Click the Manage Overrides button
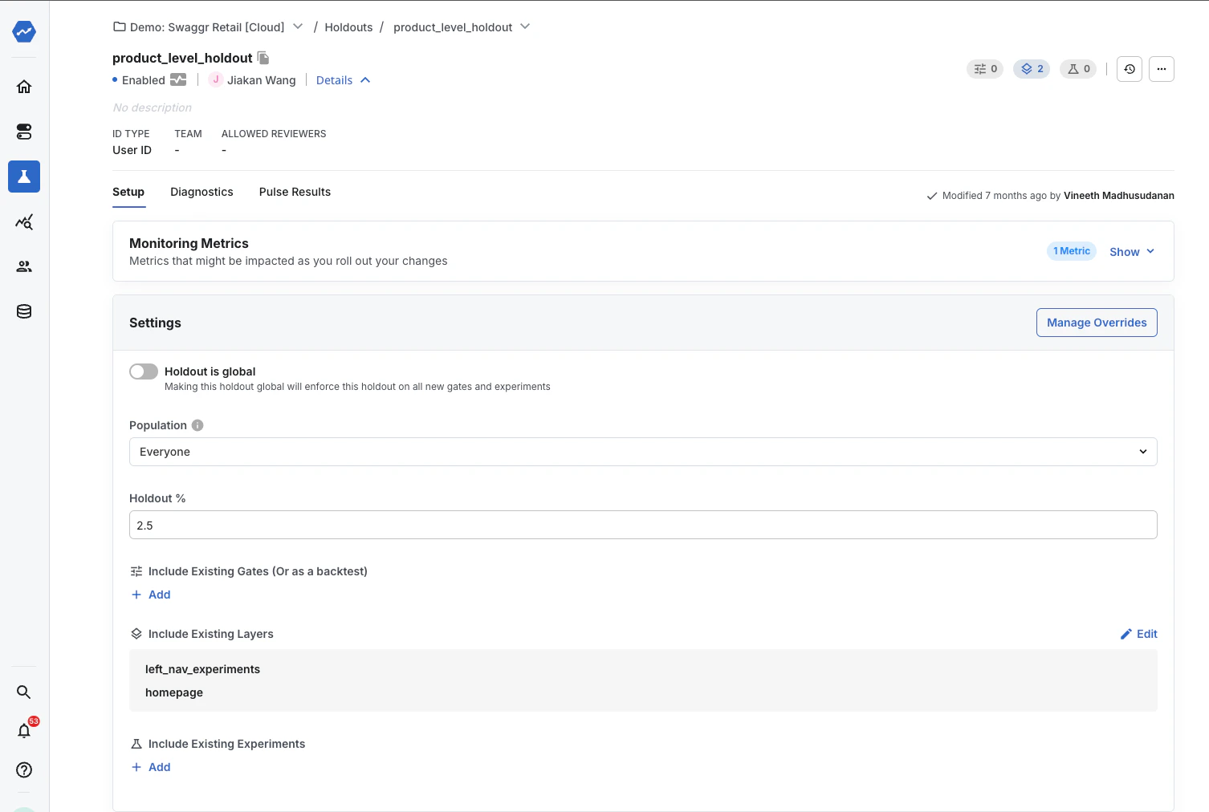The height and width of the screenshot is (812, 1209). coord(1097,323)
